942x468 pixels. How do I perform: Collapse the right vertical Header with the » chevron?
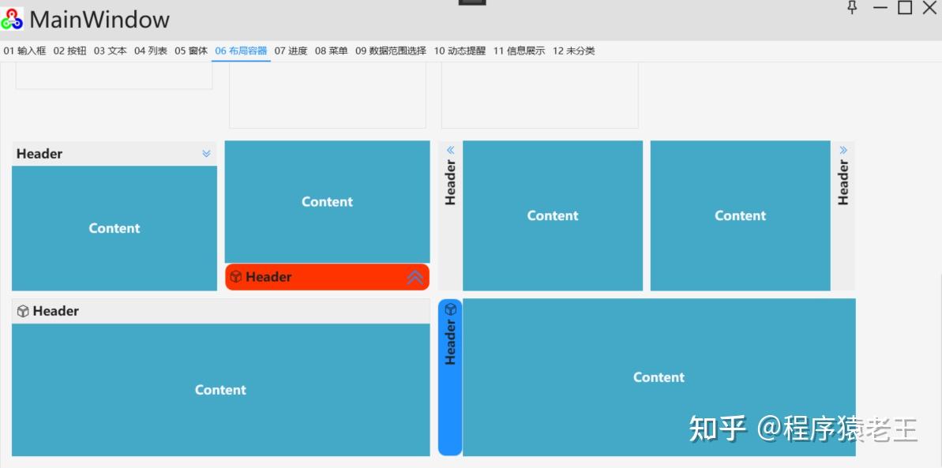pos(843,148)
